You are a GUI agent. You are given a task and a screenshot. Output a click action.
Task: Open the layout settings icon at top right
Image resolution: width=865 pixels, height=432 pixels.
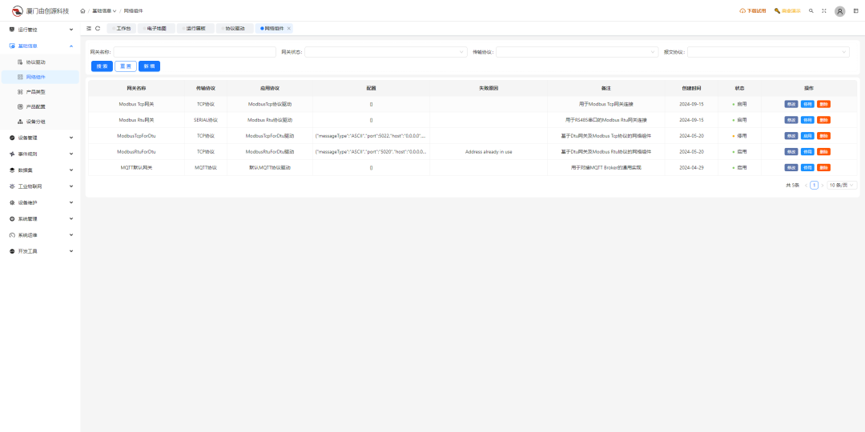pos(855,11)
